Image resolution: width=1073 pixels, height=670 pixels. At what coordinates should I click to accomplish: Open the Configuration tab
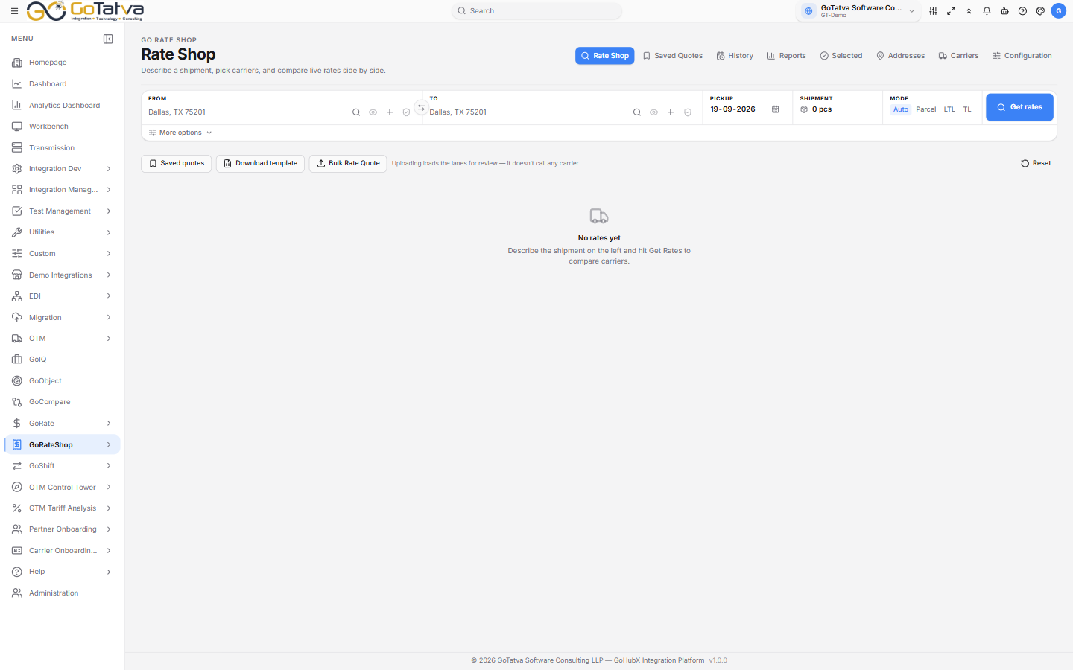1022,56
